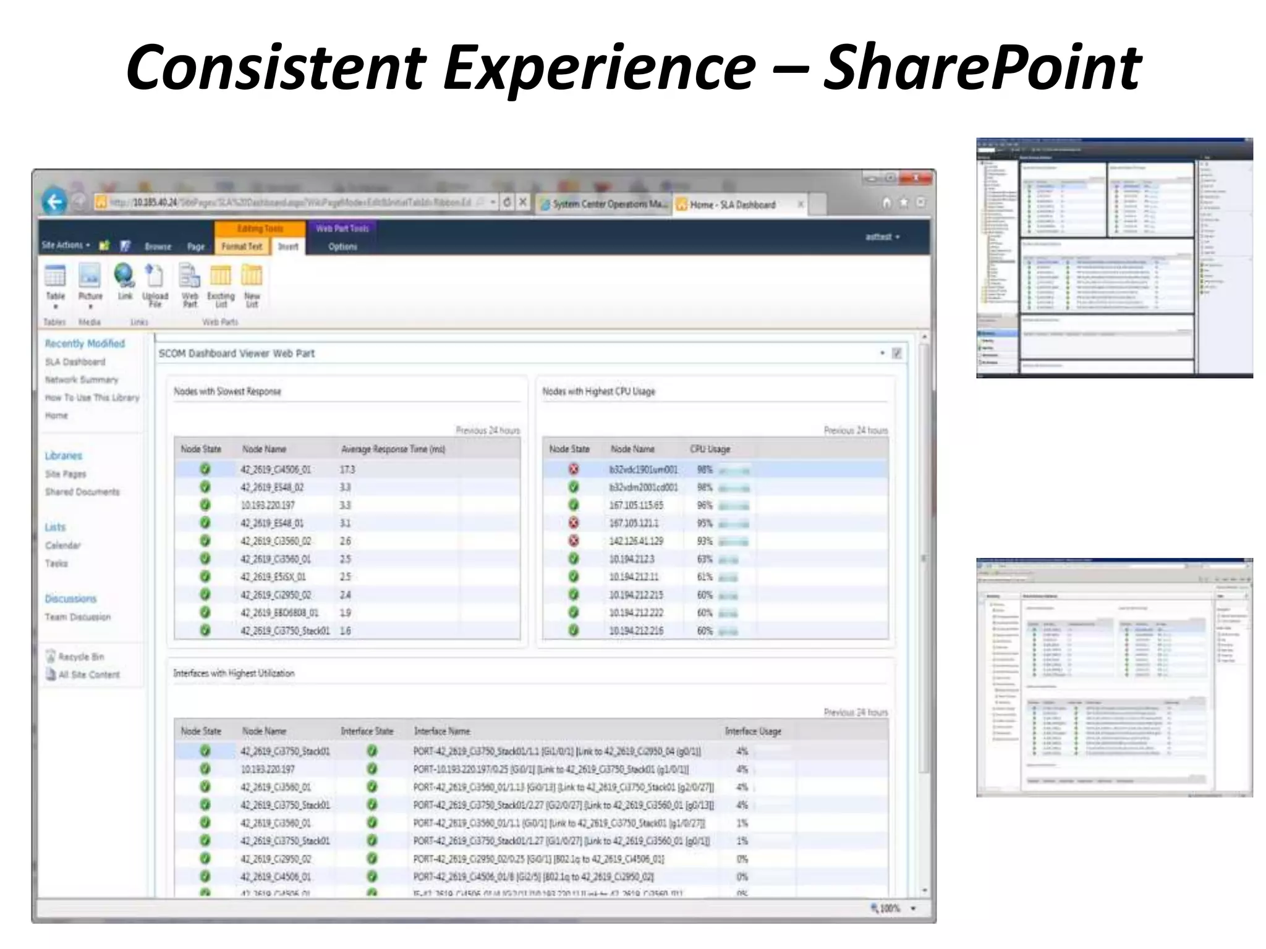Click the Existing List icon

click(221, 276)
